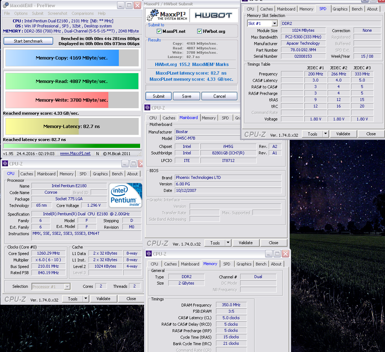
Task: Open the Tools arrow dropdown in the Mainboard window
Action: point(228,243)
